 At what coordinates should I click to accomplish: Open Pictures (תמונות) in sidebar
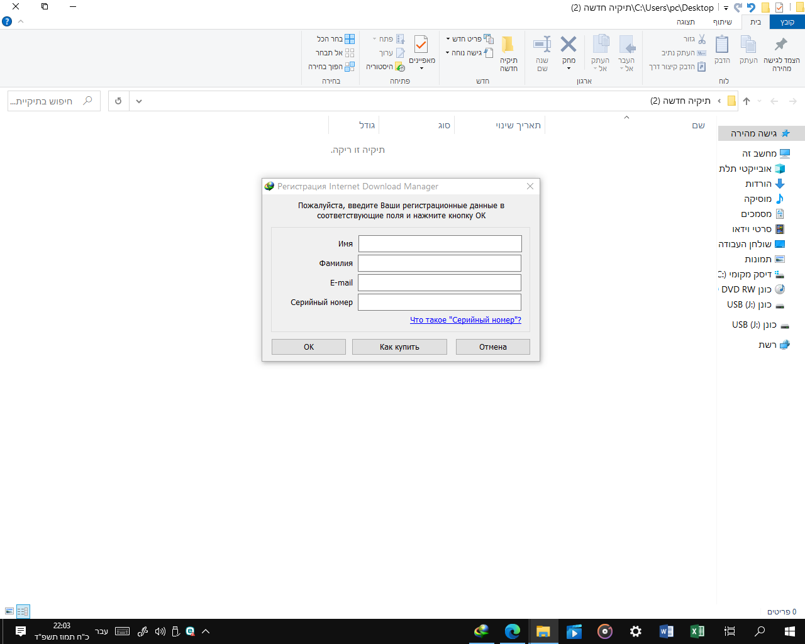coord(764,259)
